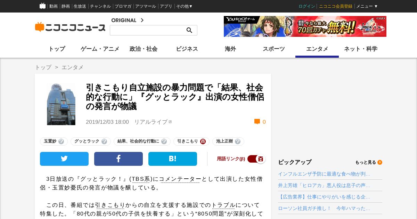Click question mark icon on 玉置妙 tag
417x219 pixels.
pyautogui.click(x=61, y=141)
